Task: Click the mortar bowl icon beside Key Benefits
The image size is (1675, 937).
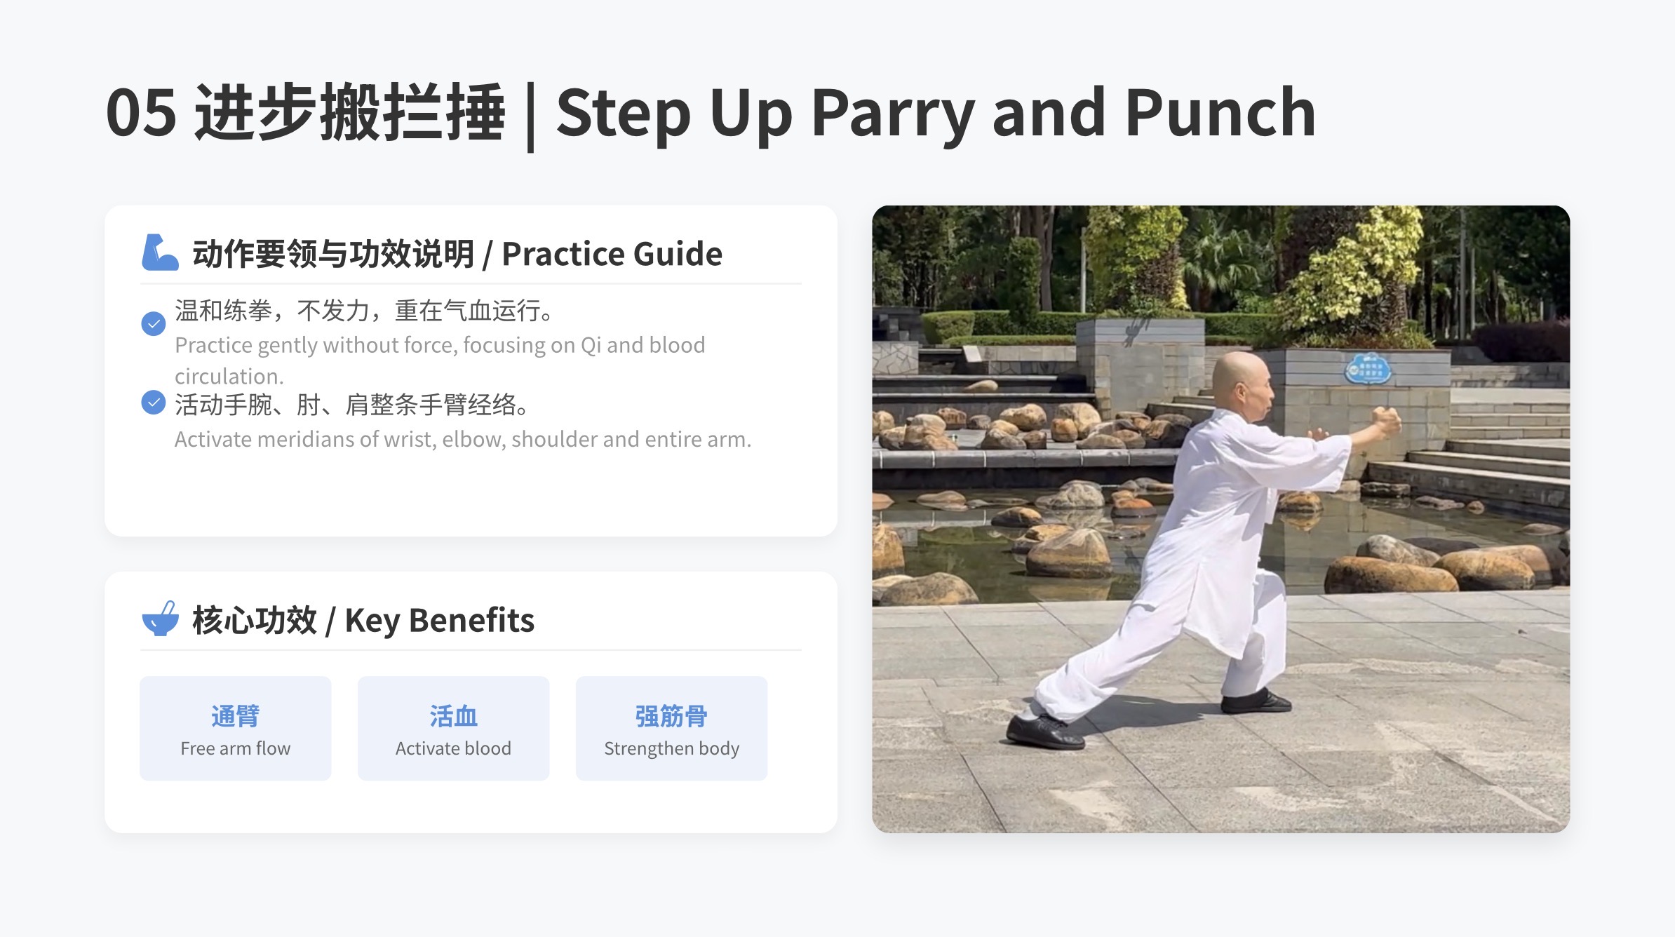Action: click(160, 619)
